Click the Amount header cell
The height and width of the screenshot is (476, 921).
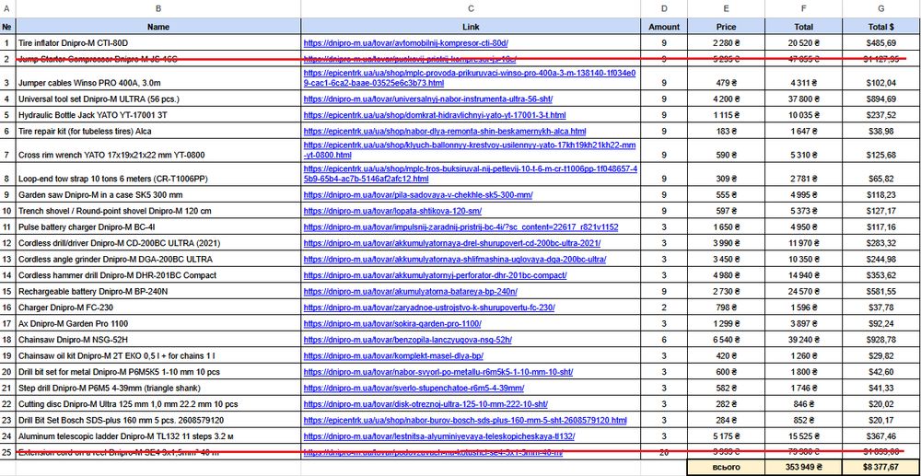click(x=664, y=27)
